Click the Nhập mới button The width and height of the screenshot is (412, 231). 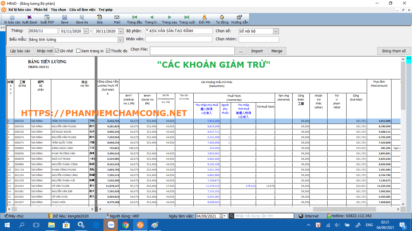[x=45, y=51]
